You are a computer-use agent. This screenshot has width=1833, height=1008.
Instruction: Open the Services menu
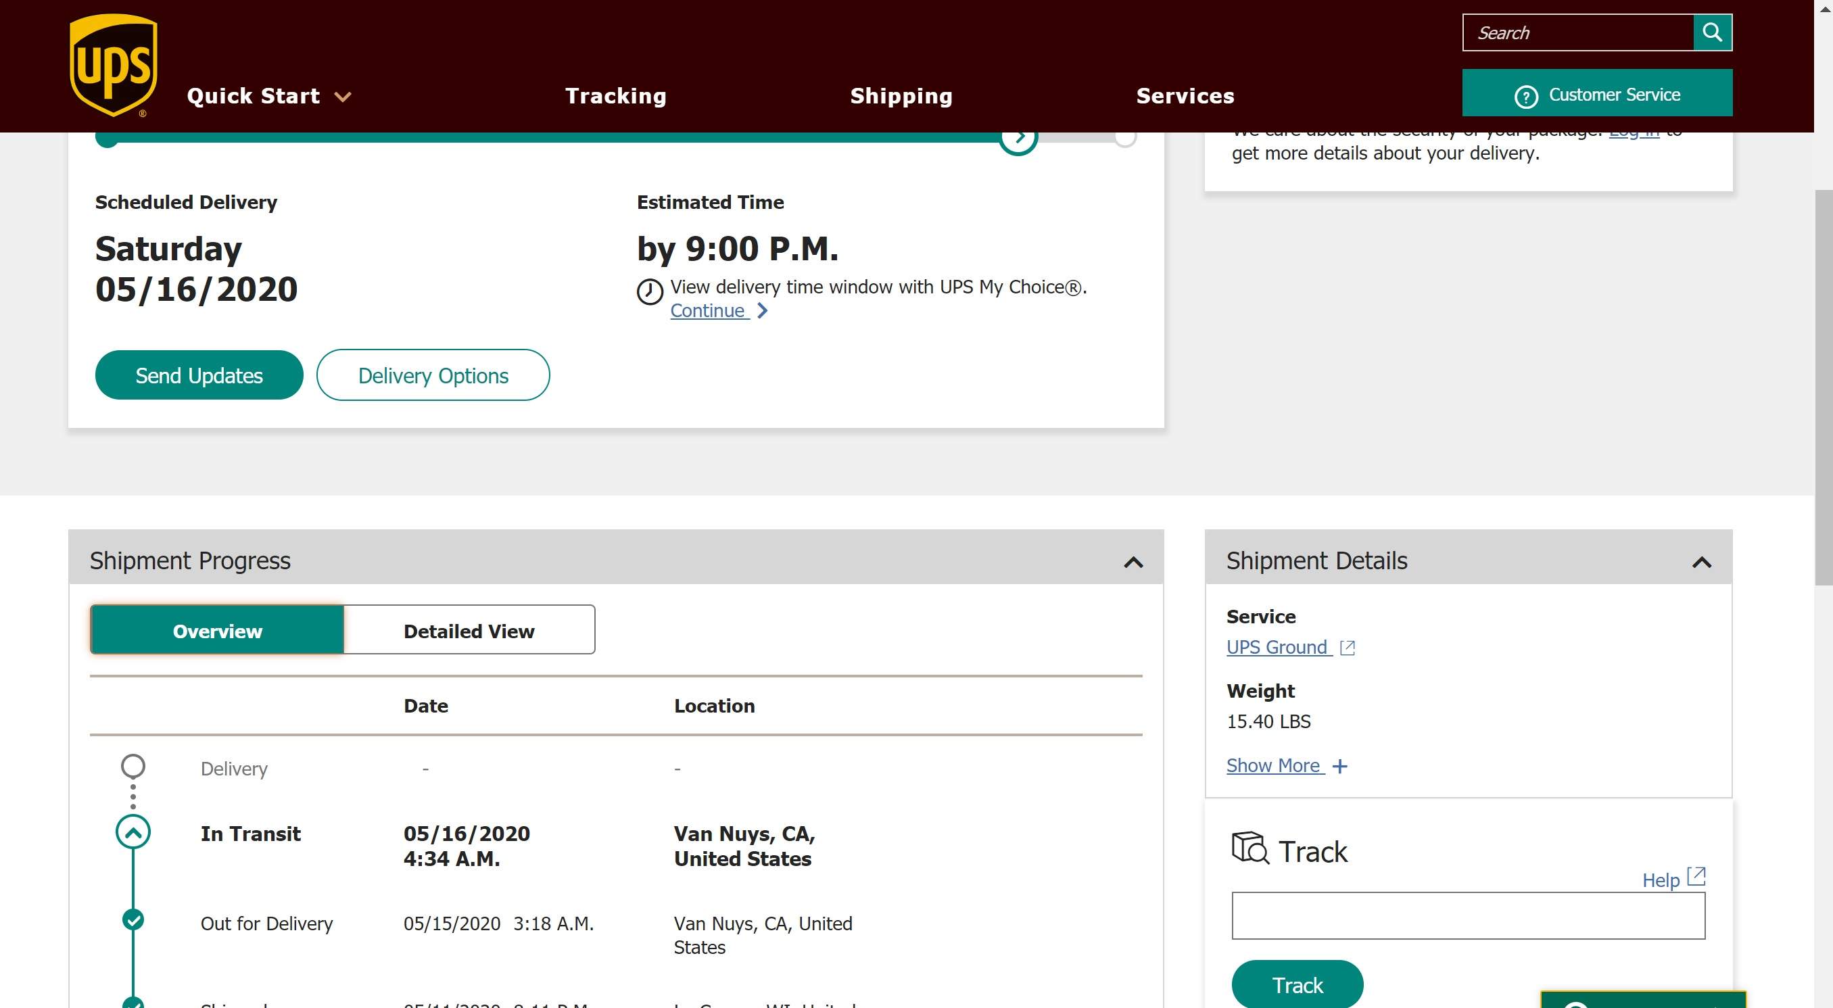(1185, 96)
